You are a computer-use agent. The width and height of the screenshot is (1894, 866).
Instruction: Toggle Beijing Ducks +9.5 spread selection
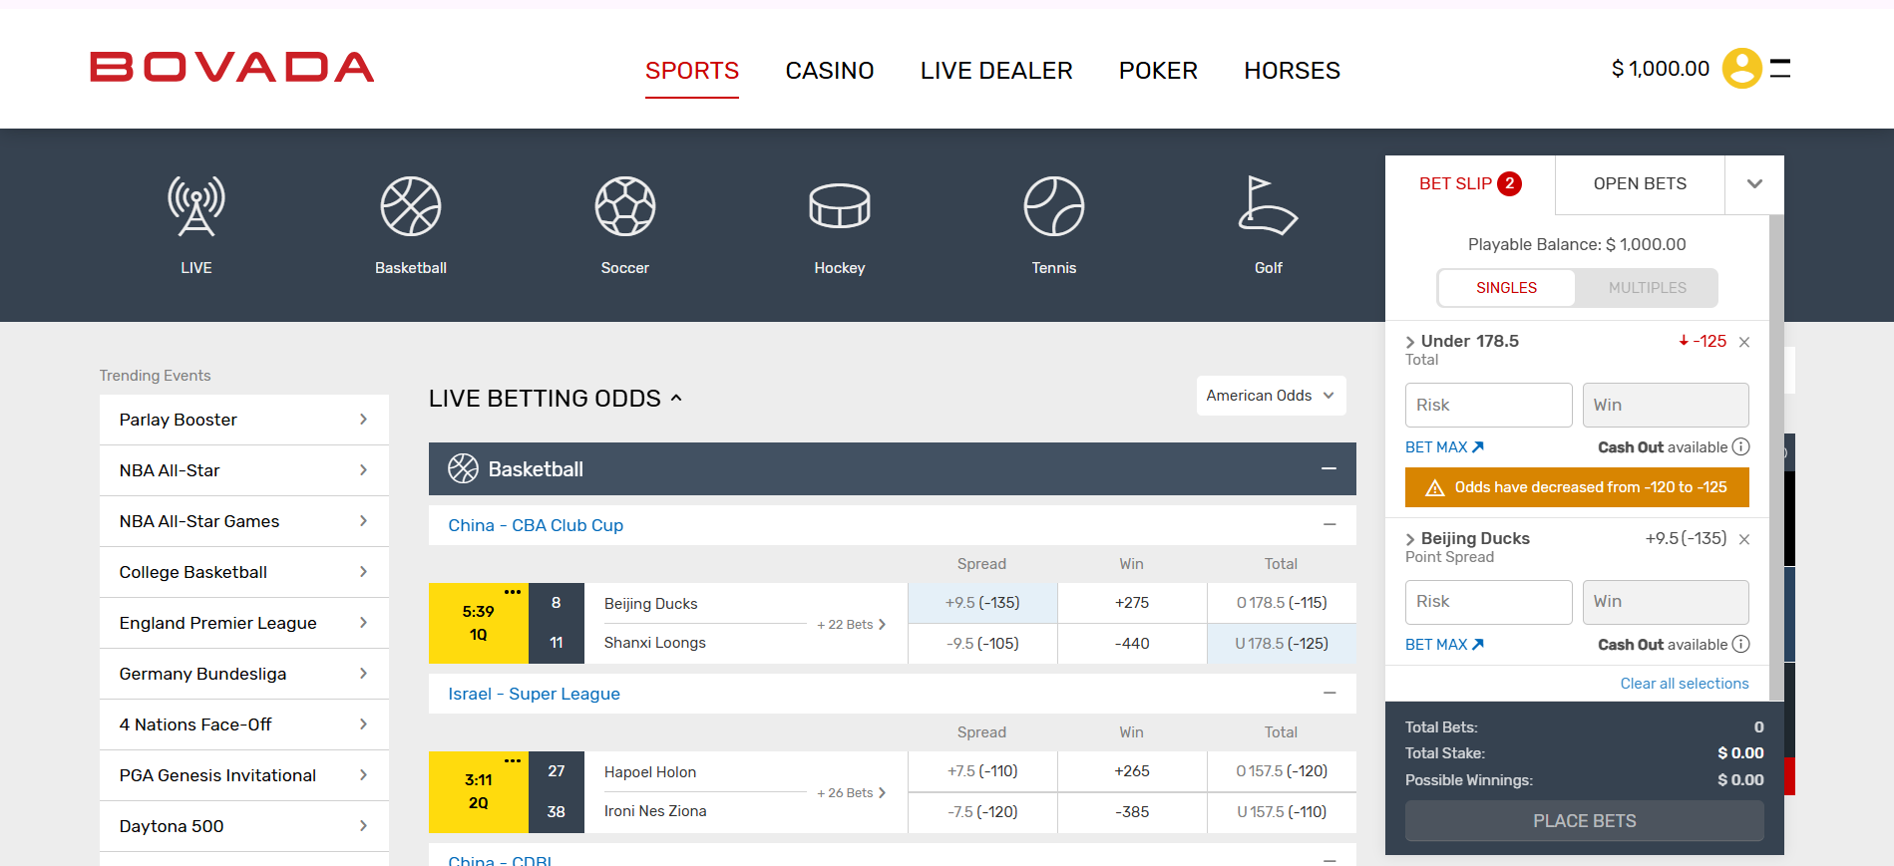[x=982, y=603]
